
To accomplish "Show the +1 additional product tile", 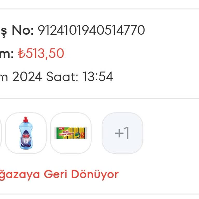I will click(122, 133).
